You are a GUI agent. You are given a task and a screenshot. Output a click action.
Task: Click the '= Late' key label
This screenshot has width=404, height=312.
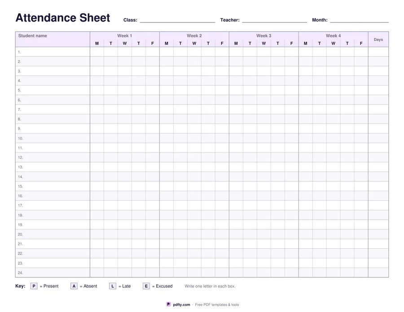tap(124, 286)
